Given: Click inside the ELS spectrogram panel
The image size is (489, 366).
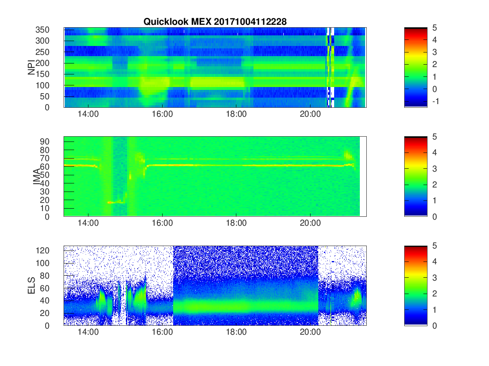Looking at the screenshot, I should (x=215, y=285).
